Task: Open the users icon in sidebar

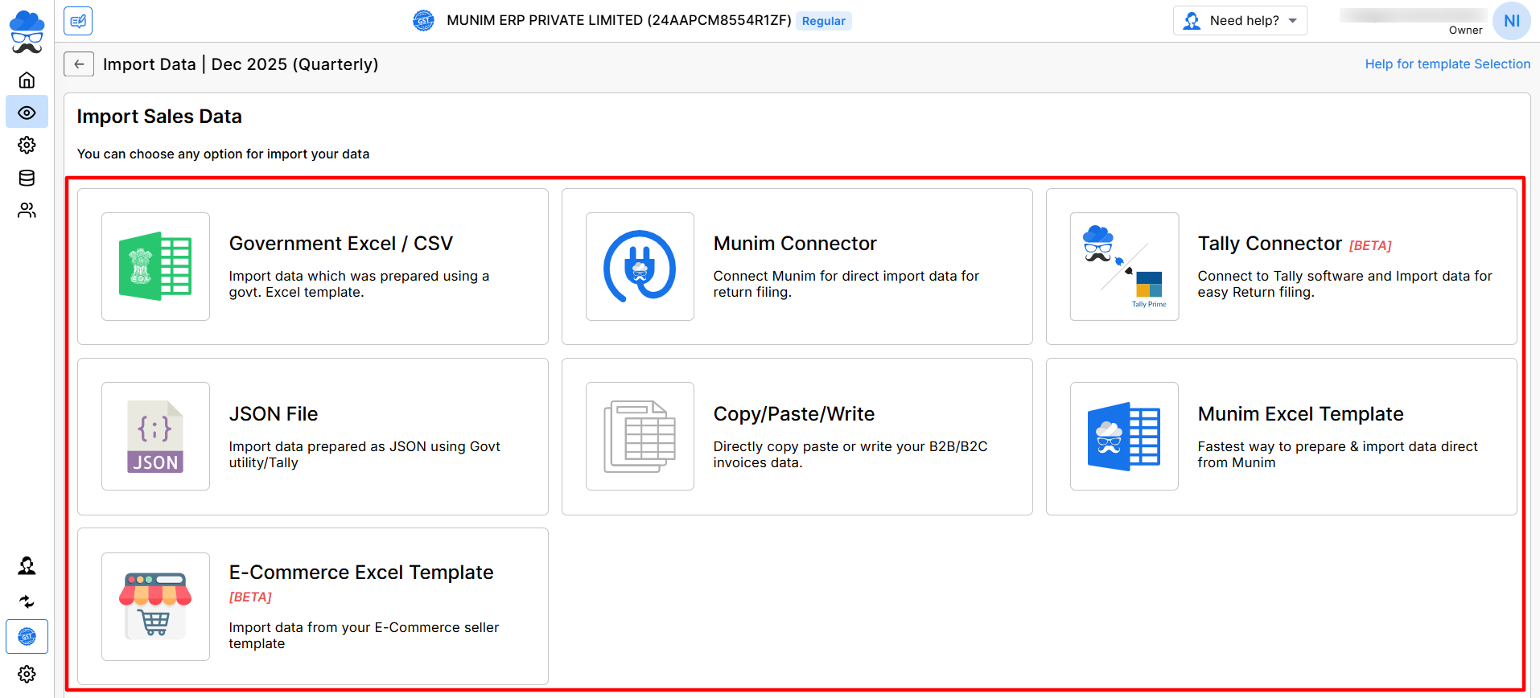Action: pyautogui.click(x=27, y=211)
